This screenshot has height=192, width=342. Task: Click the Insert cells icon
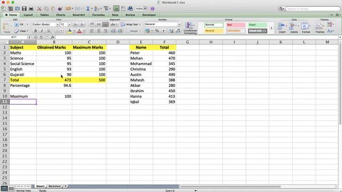click(282, 27)
